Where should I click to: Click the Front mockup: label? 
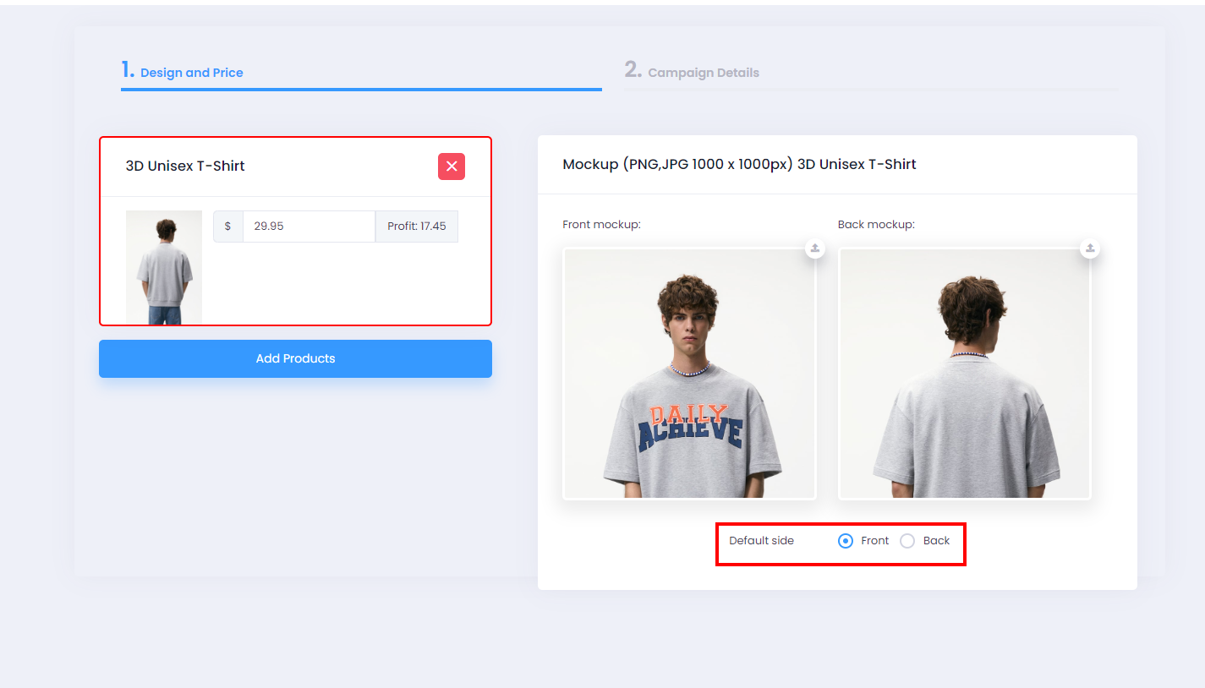601,225
